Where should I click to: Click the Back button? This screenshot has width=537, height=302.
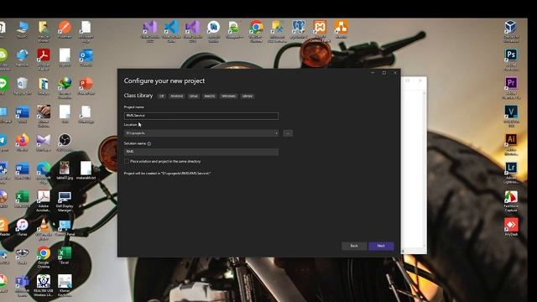(354, 246)
